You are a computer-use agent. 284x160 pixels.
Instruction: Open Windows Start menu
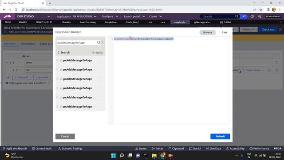click(114, 156)
